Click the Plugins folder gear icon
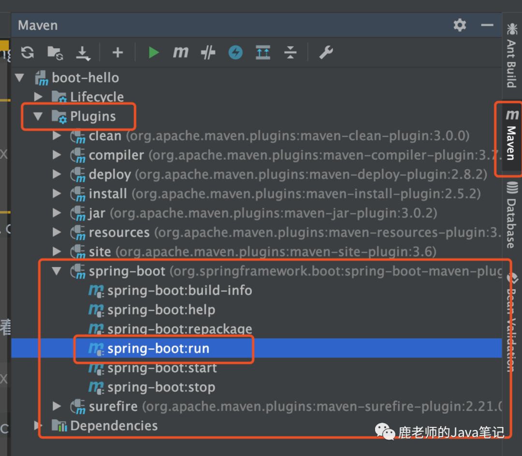Image resolution: width=522 pixels, height=456 pixels. click(59, 116)
